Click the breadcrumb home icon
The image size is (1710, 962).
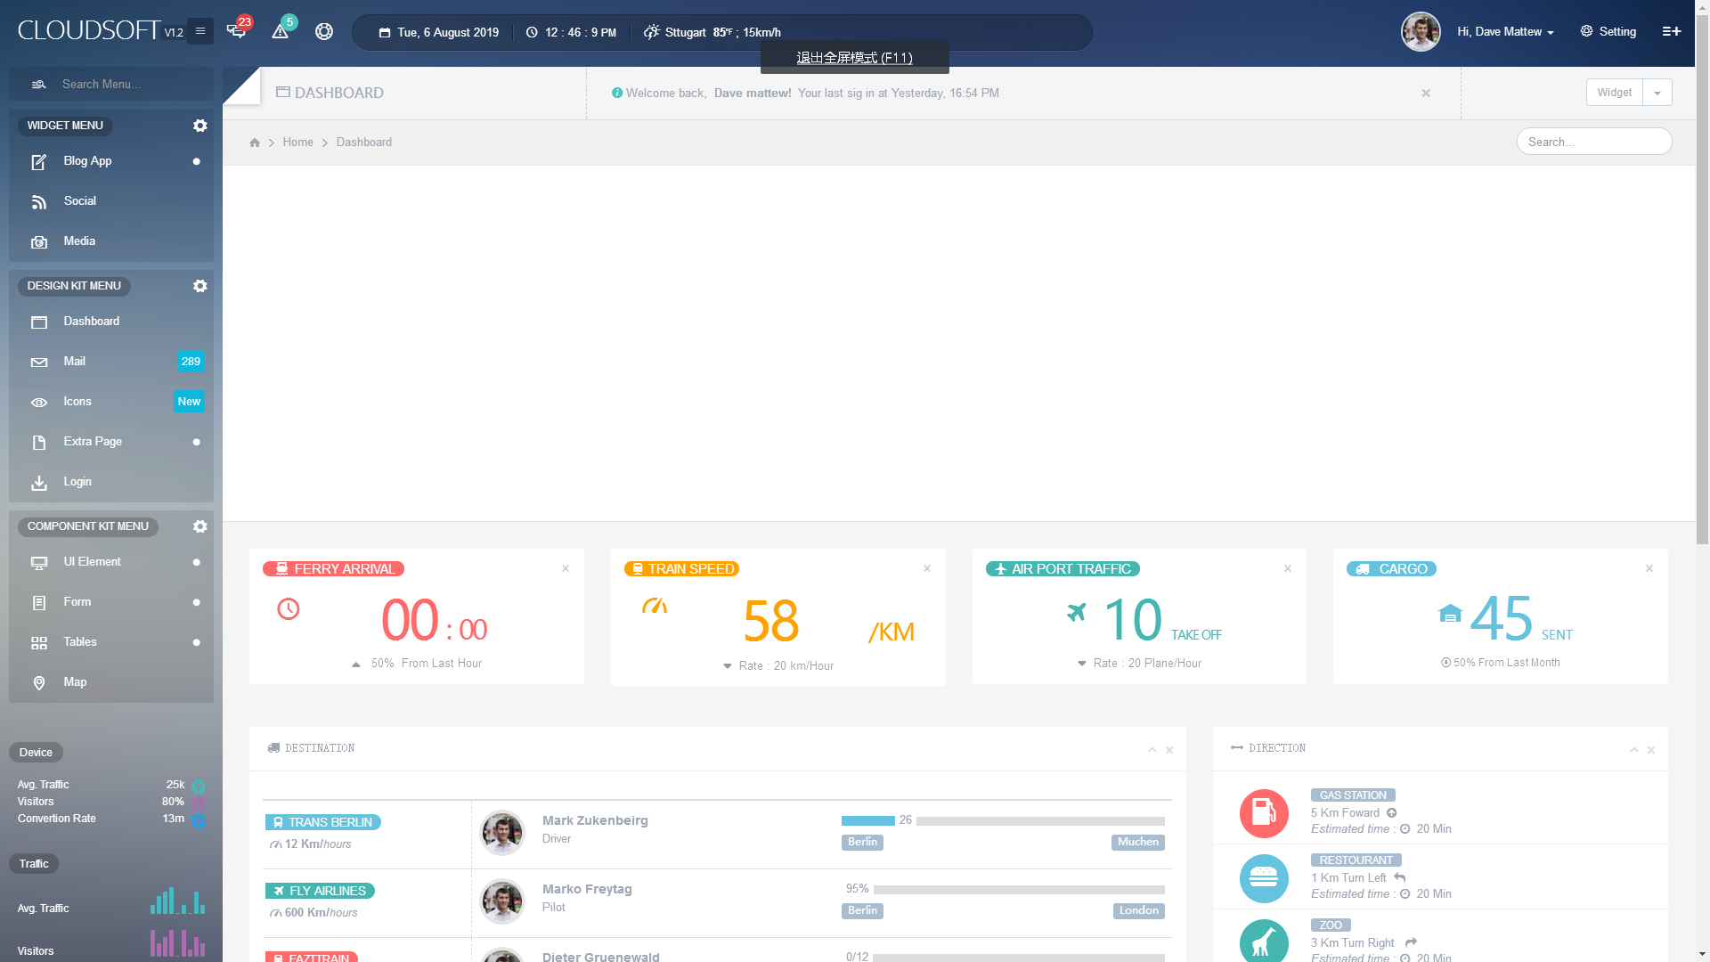click(255, 143)
